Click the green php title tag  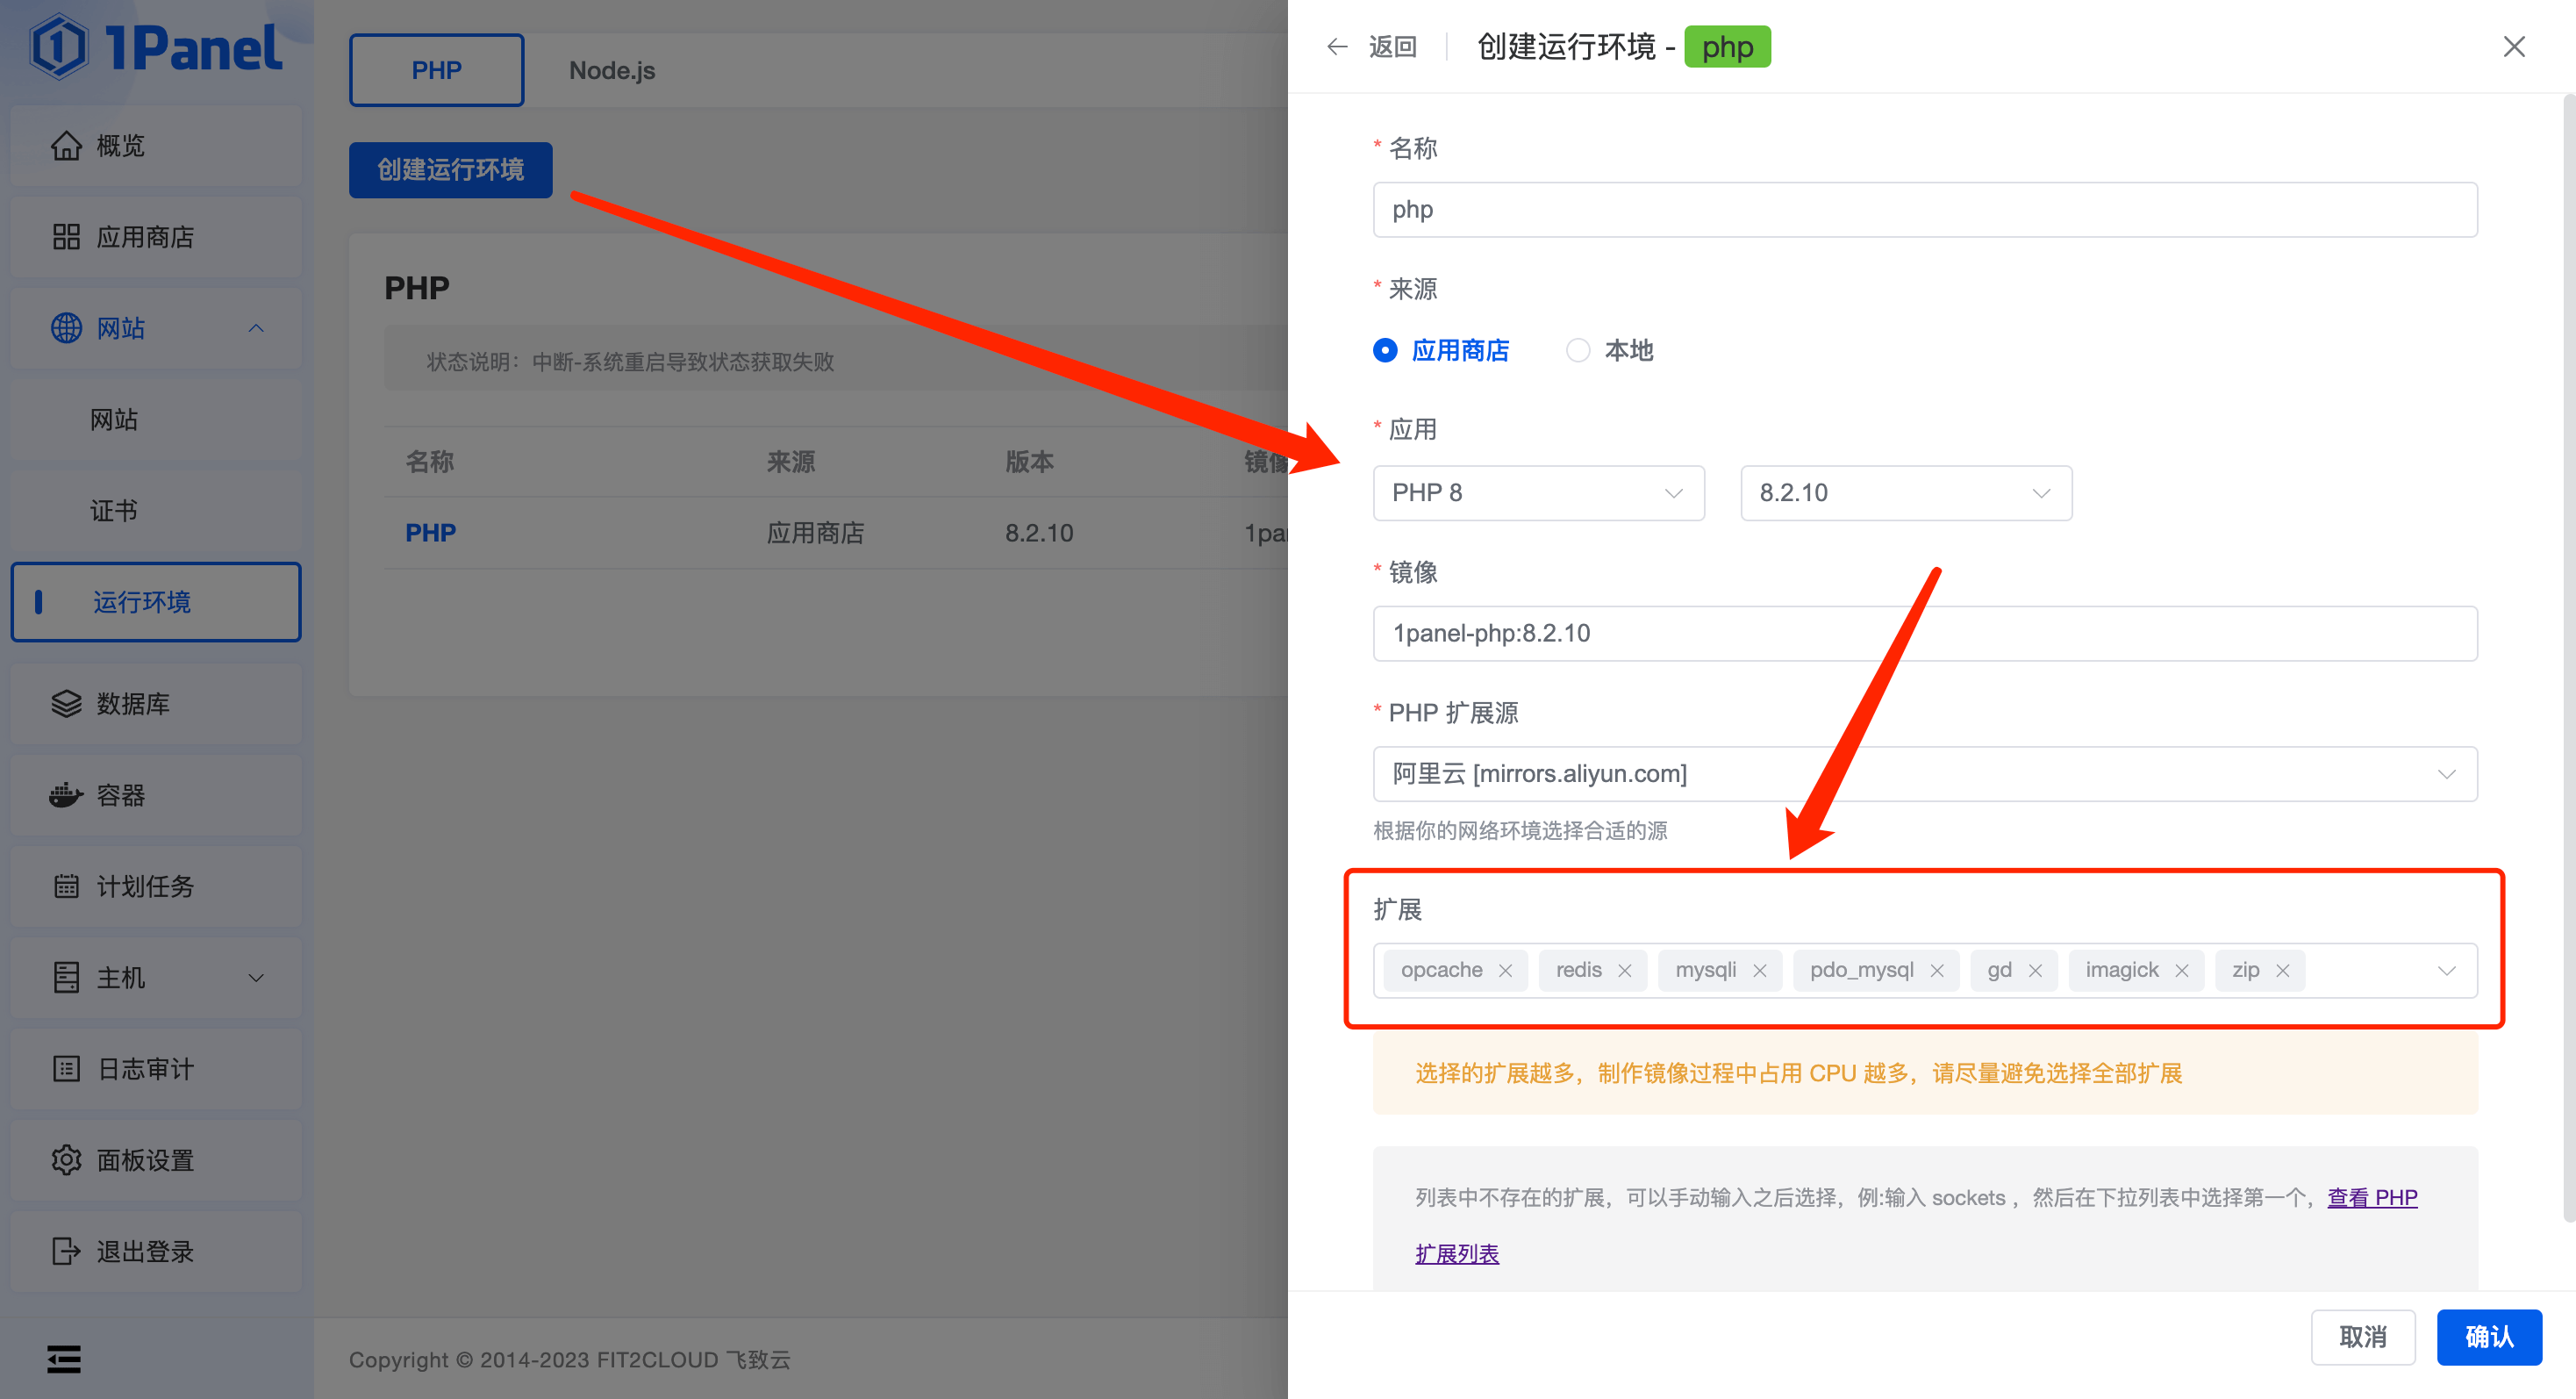pos(1727,47)
